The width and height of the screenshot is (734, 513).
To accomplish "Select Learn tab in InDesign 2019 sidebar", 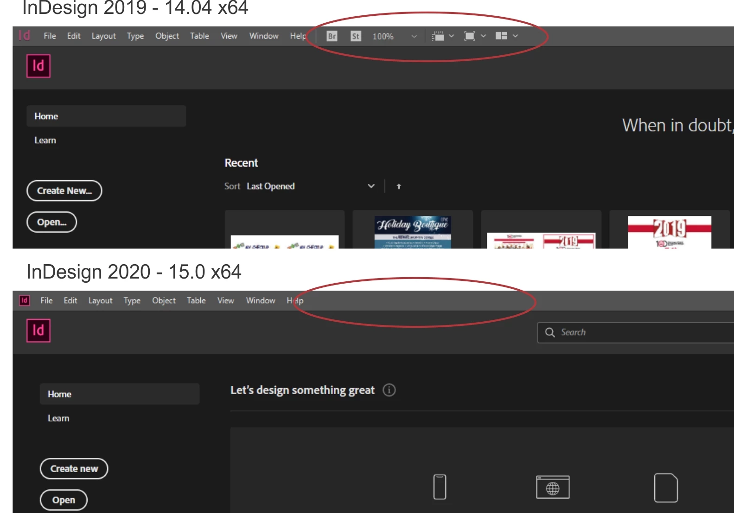I will (x=45, y=140).
